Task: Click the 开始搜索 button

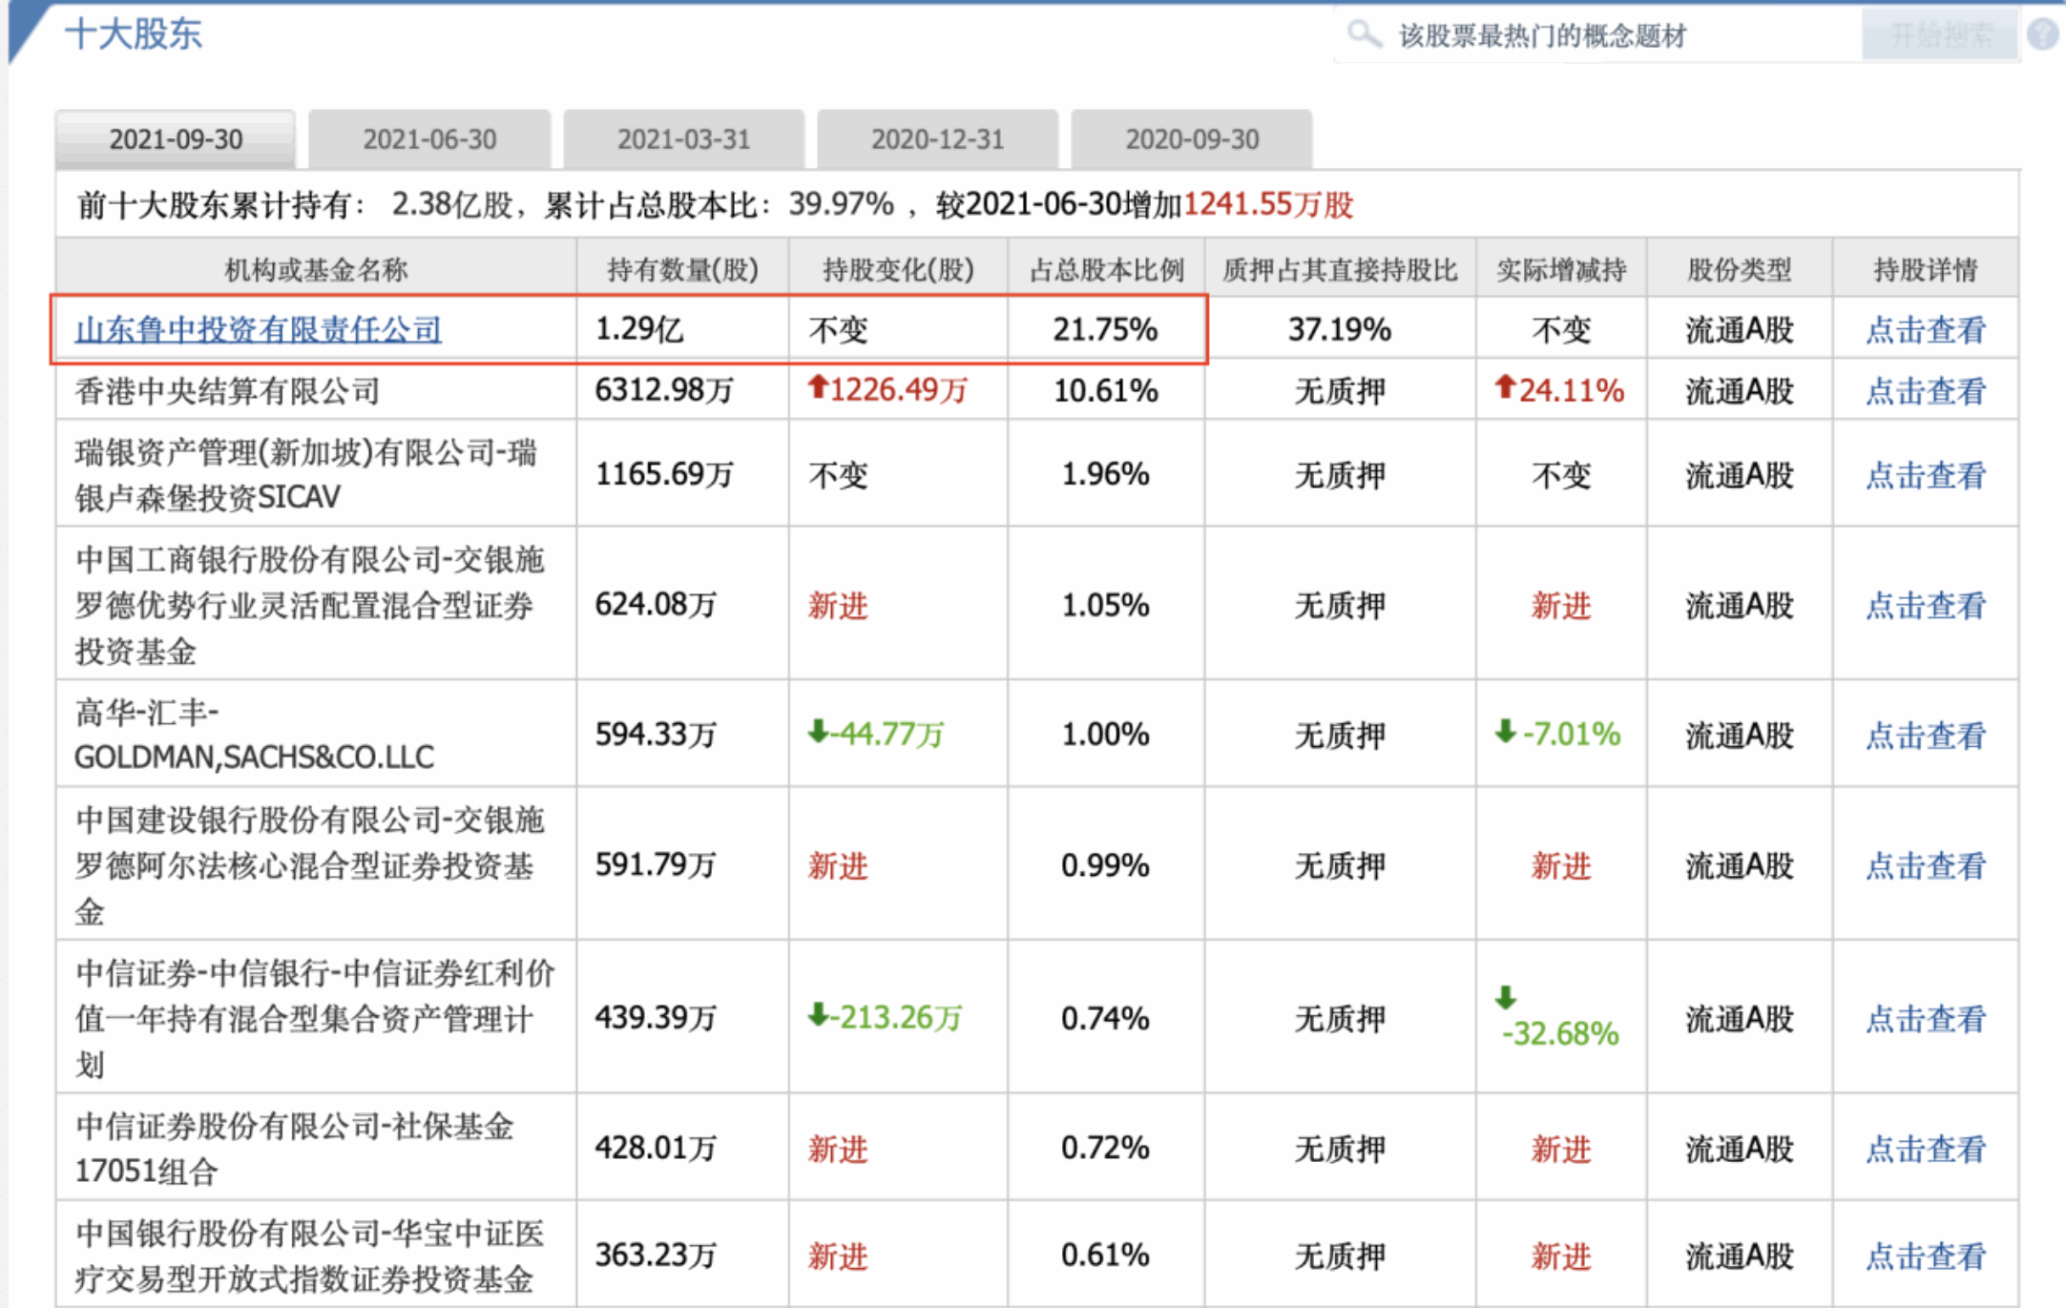Action: [1941, 35]
